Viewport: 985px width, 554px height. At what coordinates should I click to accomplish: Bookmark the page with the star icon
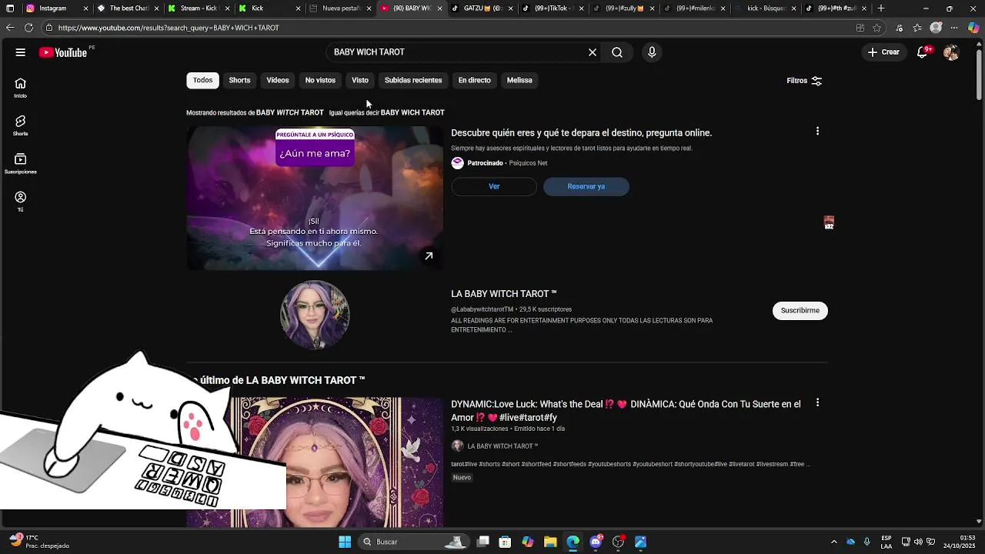pos(877,28)
